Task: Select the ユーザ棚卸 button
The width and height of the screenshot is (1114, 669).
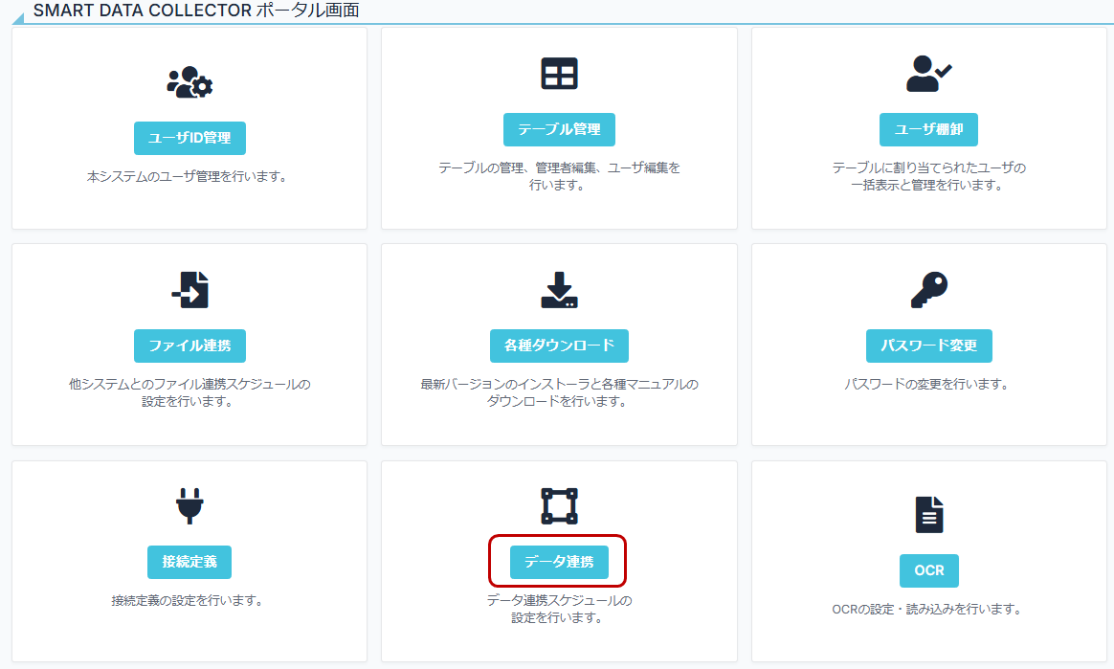Action: pos(928,129)
